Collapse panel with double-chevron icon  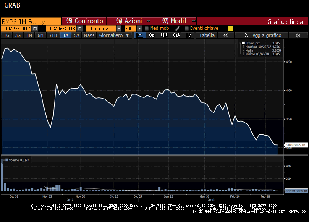(x=225, y=35)
